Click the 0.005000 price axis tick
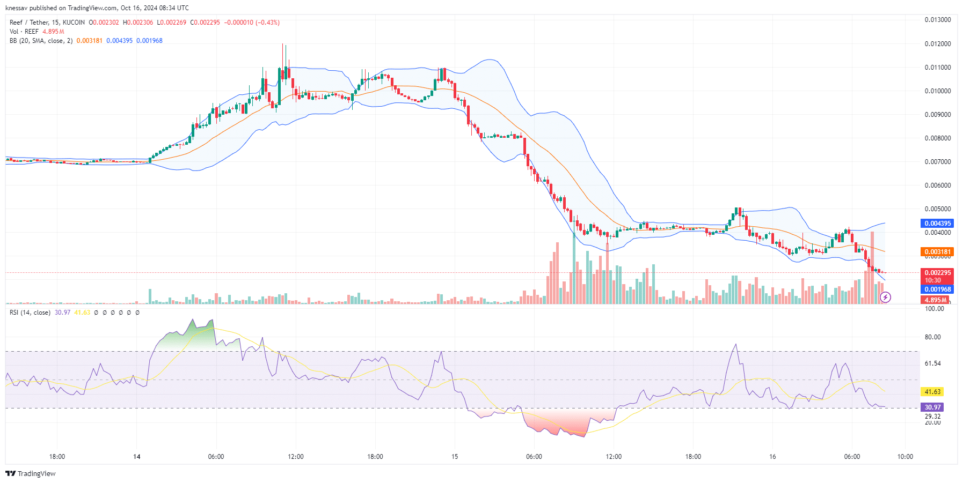Viewport: 963px width, 483px height. tap(937, 209)
